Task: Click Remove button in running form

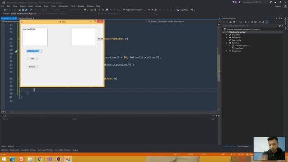Action: coord(32,67)
